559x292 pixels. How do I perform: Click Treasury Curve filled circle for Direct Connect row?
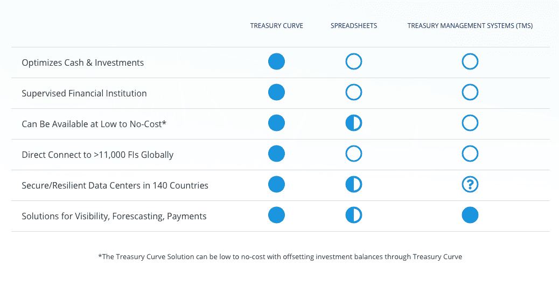276,154
